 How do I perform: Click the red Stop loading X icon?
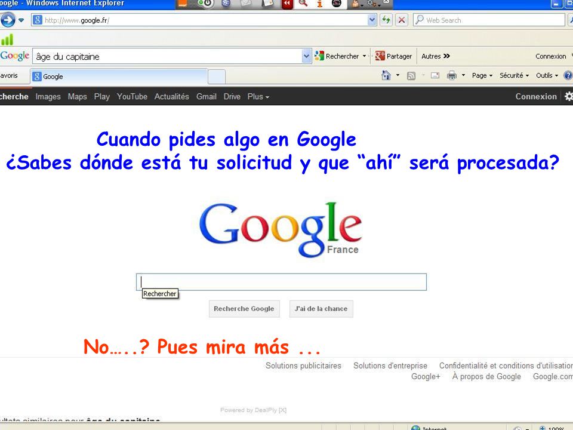(x=402, y=20)
